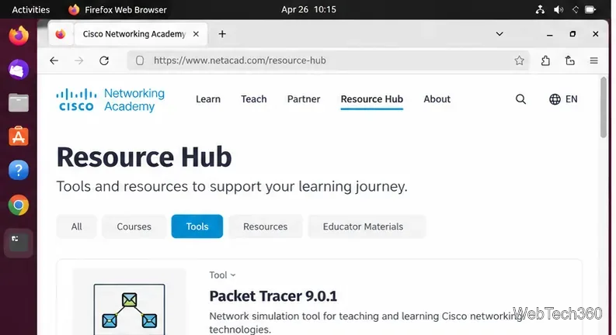The image size is (616, 335).
Task: Close the Cisco Networking Academy tab
Action: pos(196,34)
